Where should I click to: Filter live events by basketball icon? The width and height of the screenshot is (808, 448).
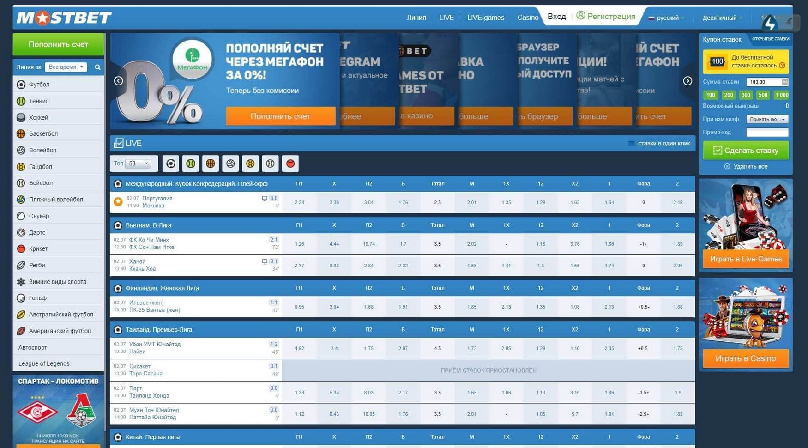click(210, 163)
